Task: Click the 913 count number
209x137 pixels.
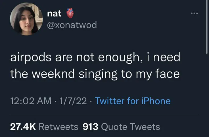Action: [90, 126]
